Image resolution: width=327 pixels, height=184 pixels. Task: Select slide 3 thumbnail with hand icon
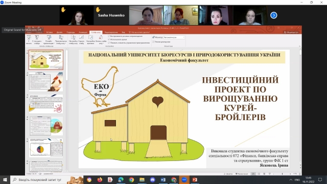pos(46,104)
